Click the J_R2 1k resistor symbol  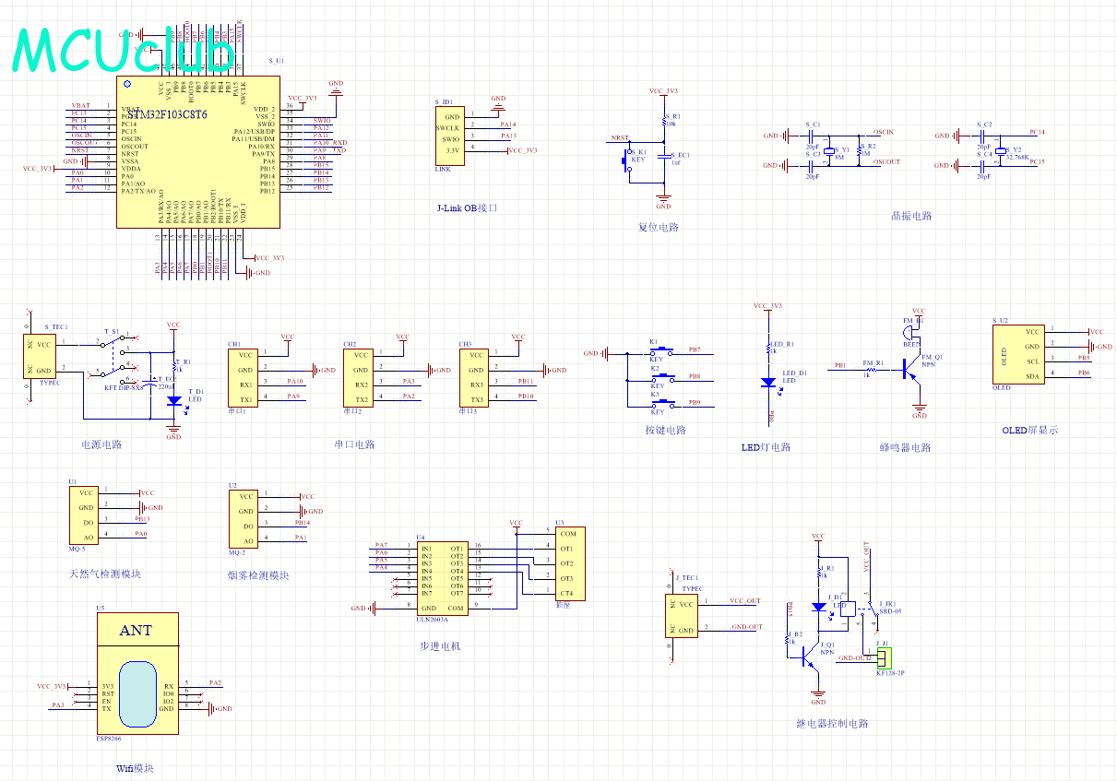coord(785,638)
